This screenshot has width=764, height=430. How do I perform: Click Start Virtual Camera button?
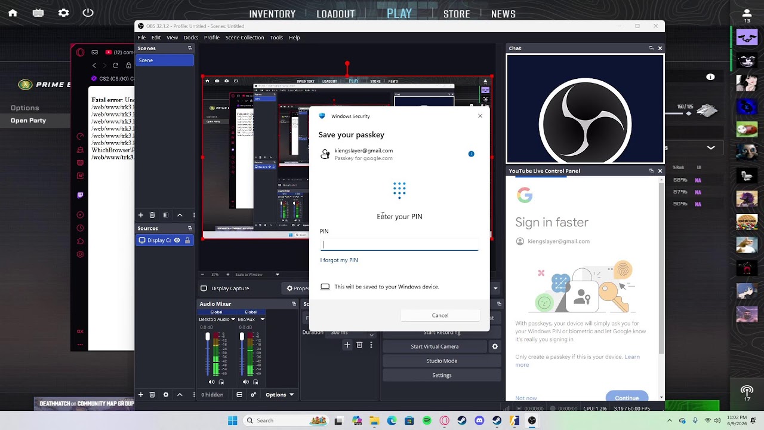435,346
